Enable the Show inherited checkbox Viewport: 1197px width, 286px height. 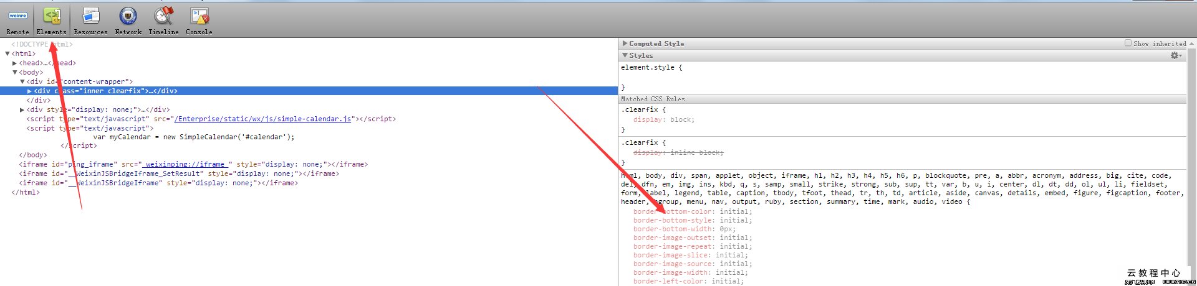pyautogui.click(x=1128, y=43)
